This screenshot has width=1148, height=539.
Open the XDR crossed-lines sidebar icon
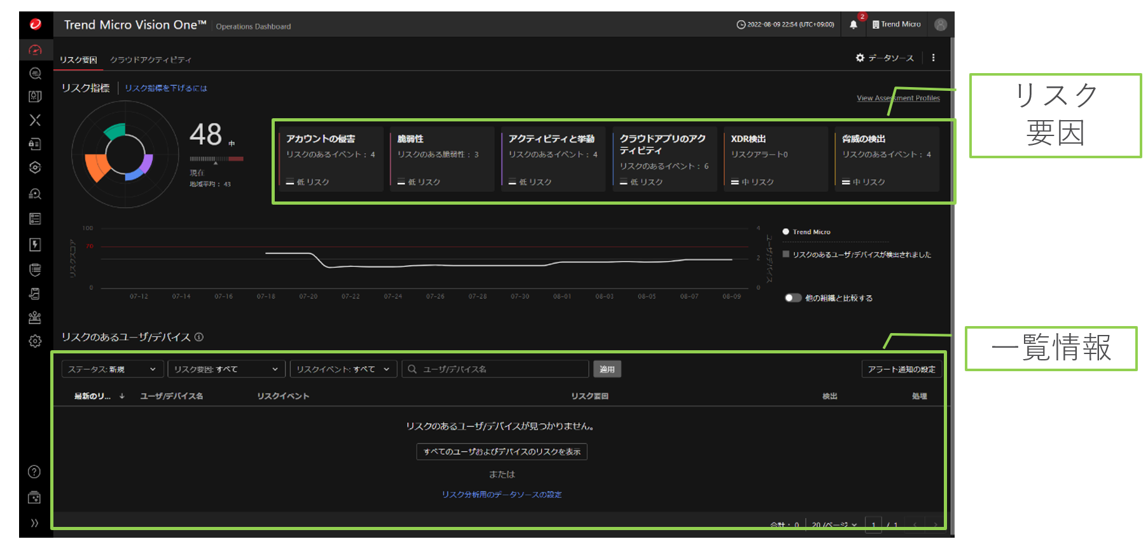[35, 120]
